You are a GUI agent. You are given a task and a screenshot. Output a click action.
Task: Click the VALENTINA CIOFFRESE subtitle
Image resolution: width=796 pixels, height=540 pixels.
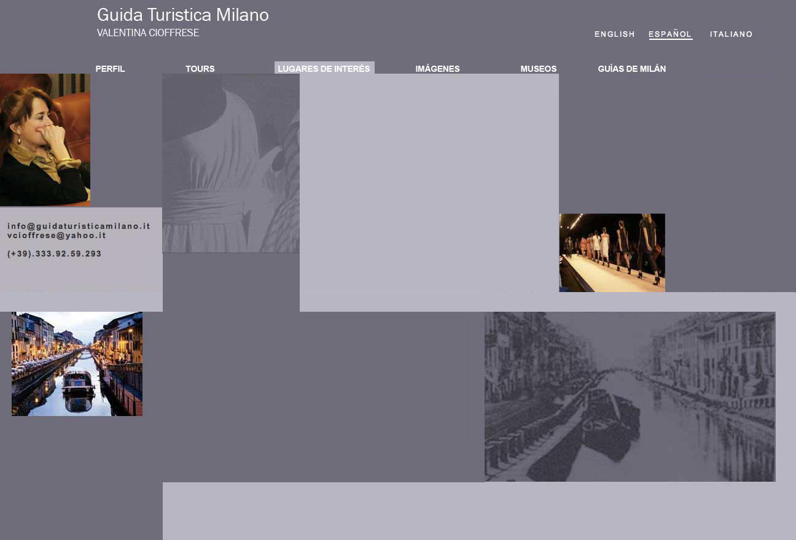148,33
